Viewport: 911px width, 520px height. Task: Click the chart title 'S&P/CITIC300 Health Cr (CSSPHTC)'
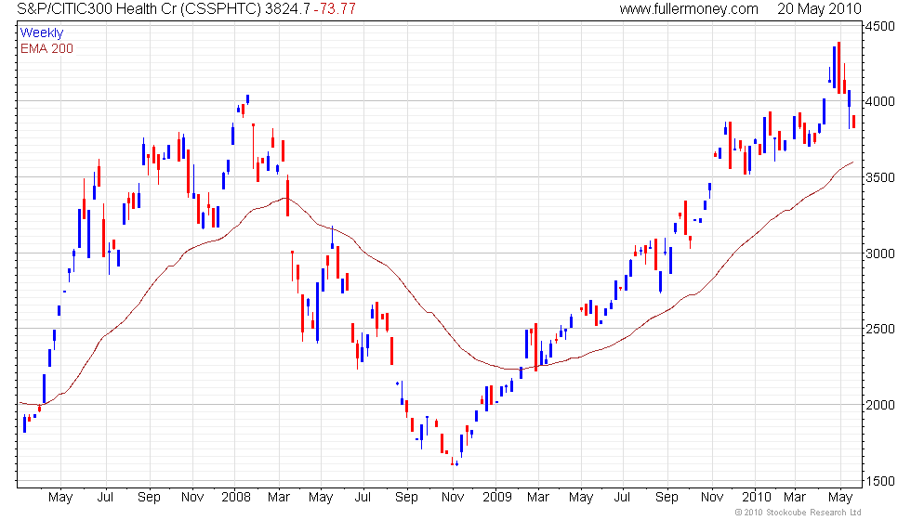139,8
